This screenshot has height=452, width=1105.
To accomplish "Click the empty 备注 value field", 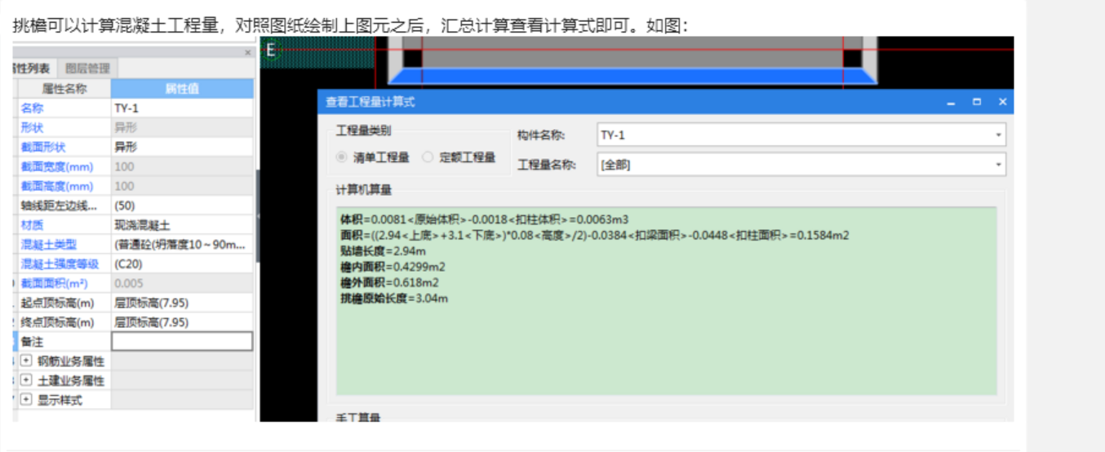I will (x=182, y=341).
